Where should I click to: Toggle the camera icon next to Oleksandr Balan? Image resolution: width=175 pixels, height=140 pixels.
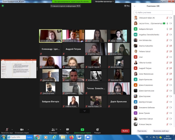pos(171,18)
